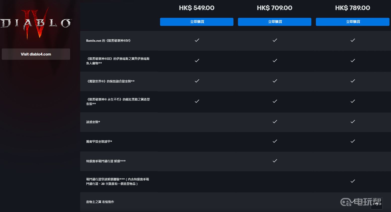Viewport: 391px width, 212px height.
Task: Click 魔裔甲殼坐騎護甲 checkmark under HK$ 789.00
Action: (x=353, y=141)
